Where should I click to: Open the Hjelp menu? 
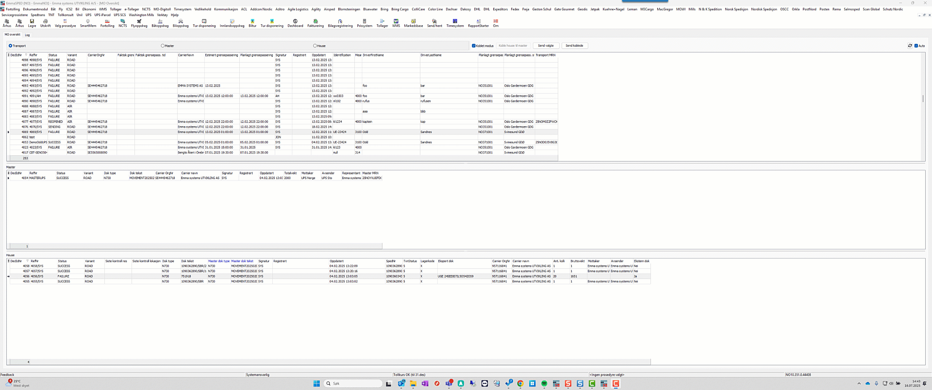point(175,15)
